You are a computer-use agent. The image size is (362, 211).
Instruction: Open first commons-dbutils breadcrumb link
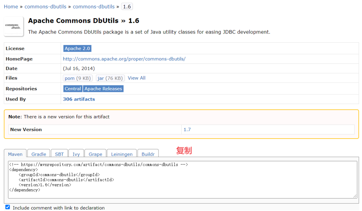46,7
